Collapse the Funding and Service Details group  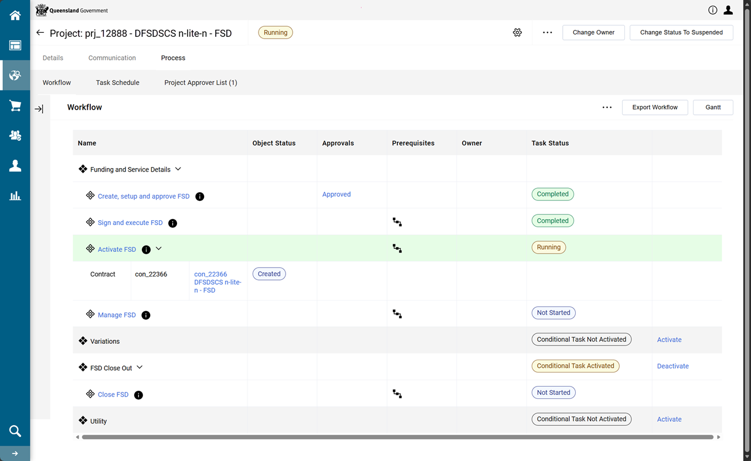pyautogui.click(x=178, y=169)
